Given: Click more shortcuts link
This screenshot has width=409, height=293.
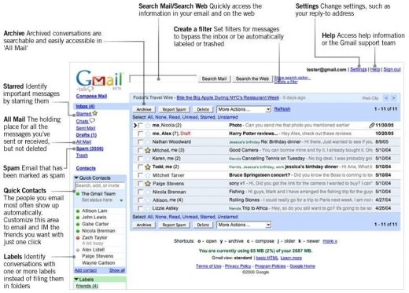Looking at the screenshot, I should pos(330,241).
